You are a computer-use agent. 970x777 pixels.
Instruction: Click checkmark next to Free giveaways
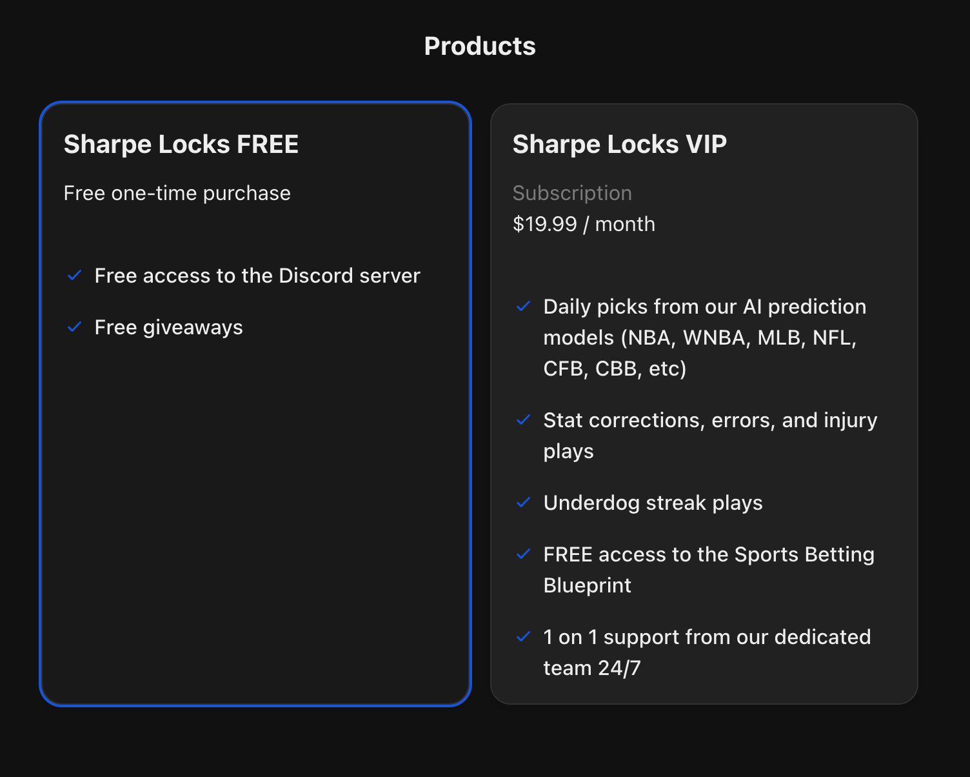(x=75, y=327)
